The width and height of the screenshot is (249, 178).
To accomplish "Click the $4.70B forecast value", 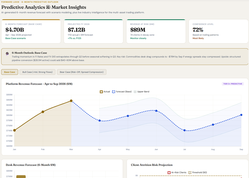I will [x=15, y=30].
